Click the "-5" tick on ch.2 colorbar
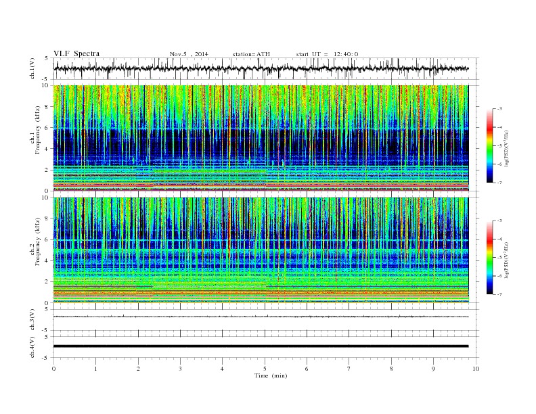 (x=499, y=257)
